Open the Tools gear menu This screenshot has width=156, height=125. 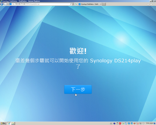(x=154, y=4)
